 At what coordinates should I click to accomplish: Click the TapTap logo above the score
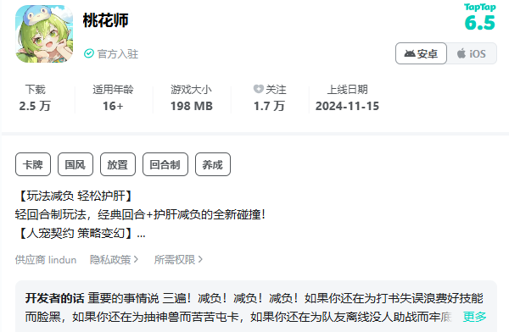click(x=480, y=7)
